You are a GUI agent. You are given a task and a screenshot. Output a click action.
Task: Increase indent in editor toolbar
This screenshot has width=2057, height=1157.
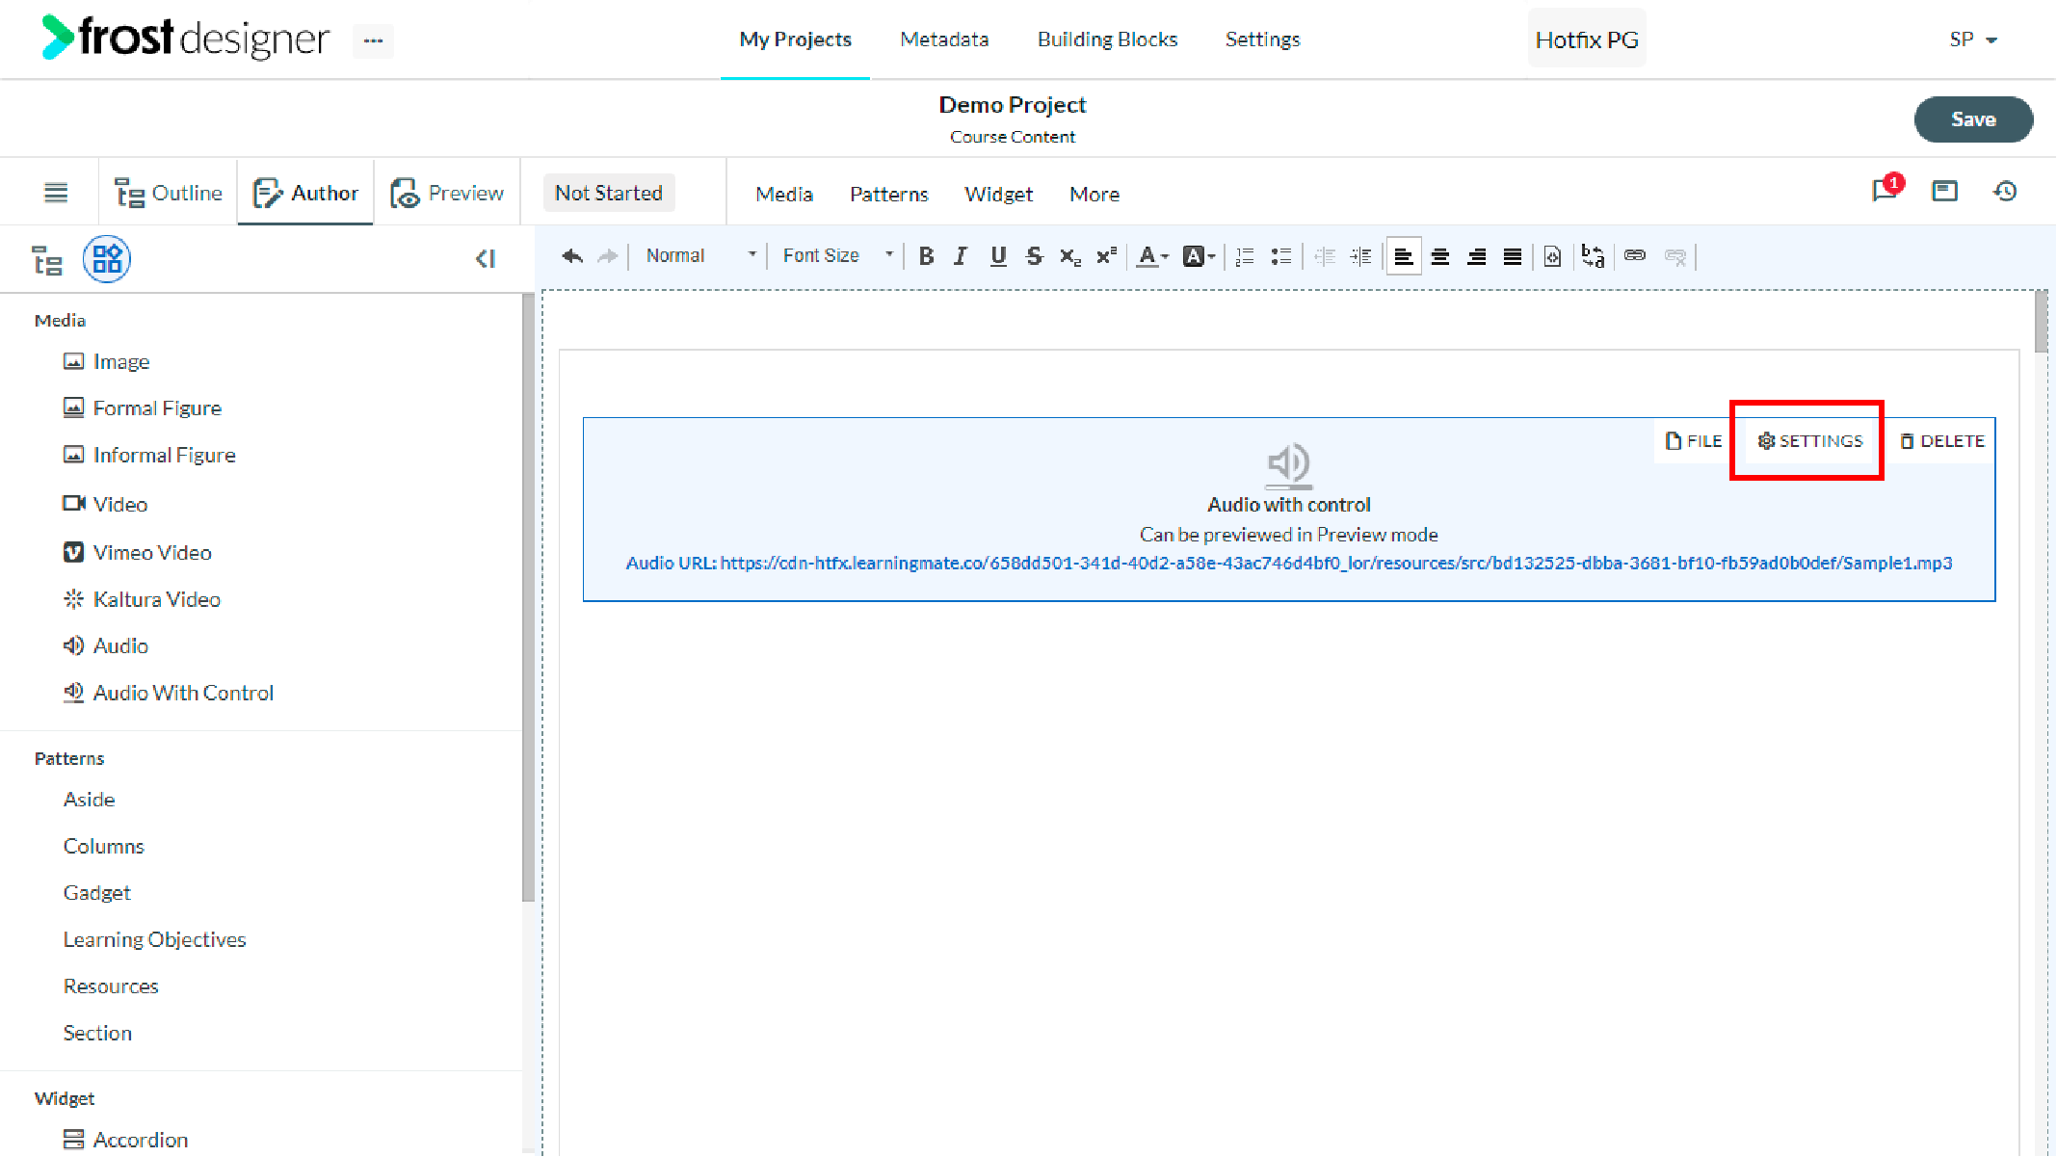tap(1360, 256)
